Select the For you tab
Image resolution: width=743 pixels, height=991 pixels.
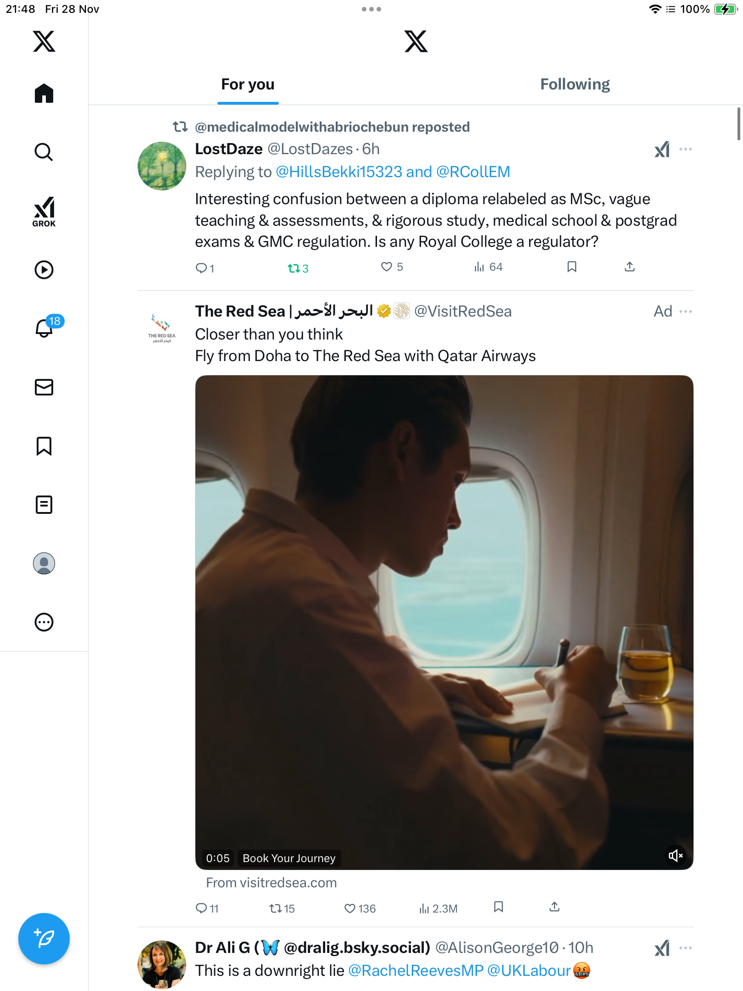[x=248, y=84]
